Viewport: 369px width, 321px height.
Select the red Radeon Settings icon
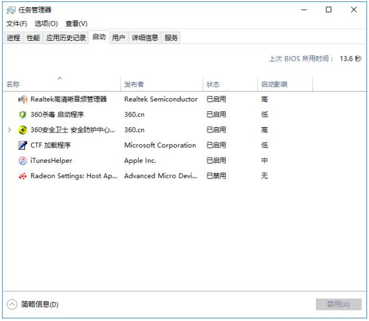tap(22, 176)
